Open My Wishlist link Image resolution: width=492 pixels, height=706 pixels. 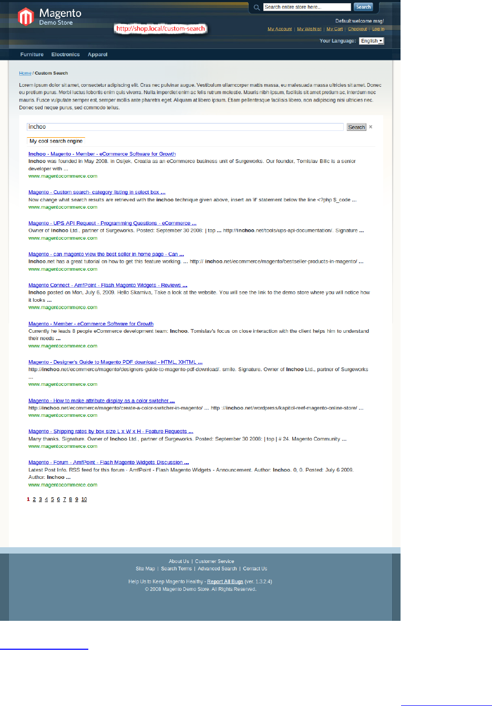pyautogui.click(x=309, y=29)
